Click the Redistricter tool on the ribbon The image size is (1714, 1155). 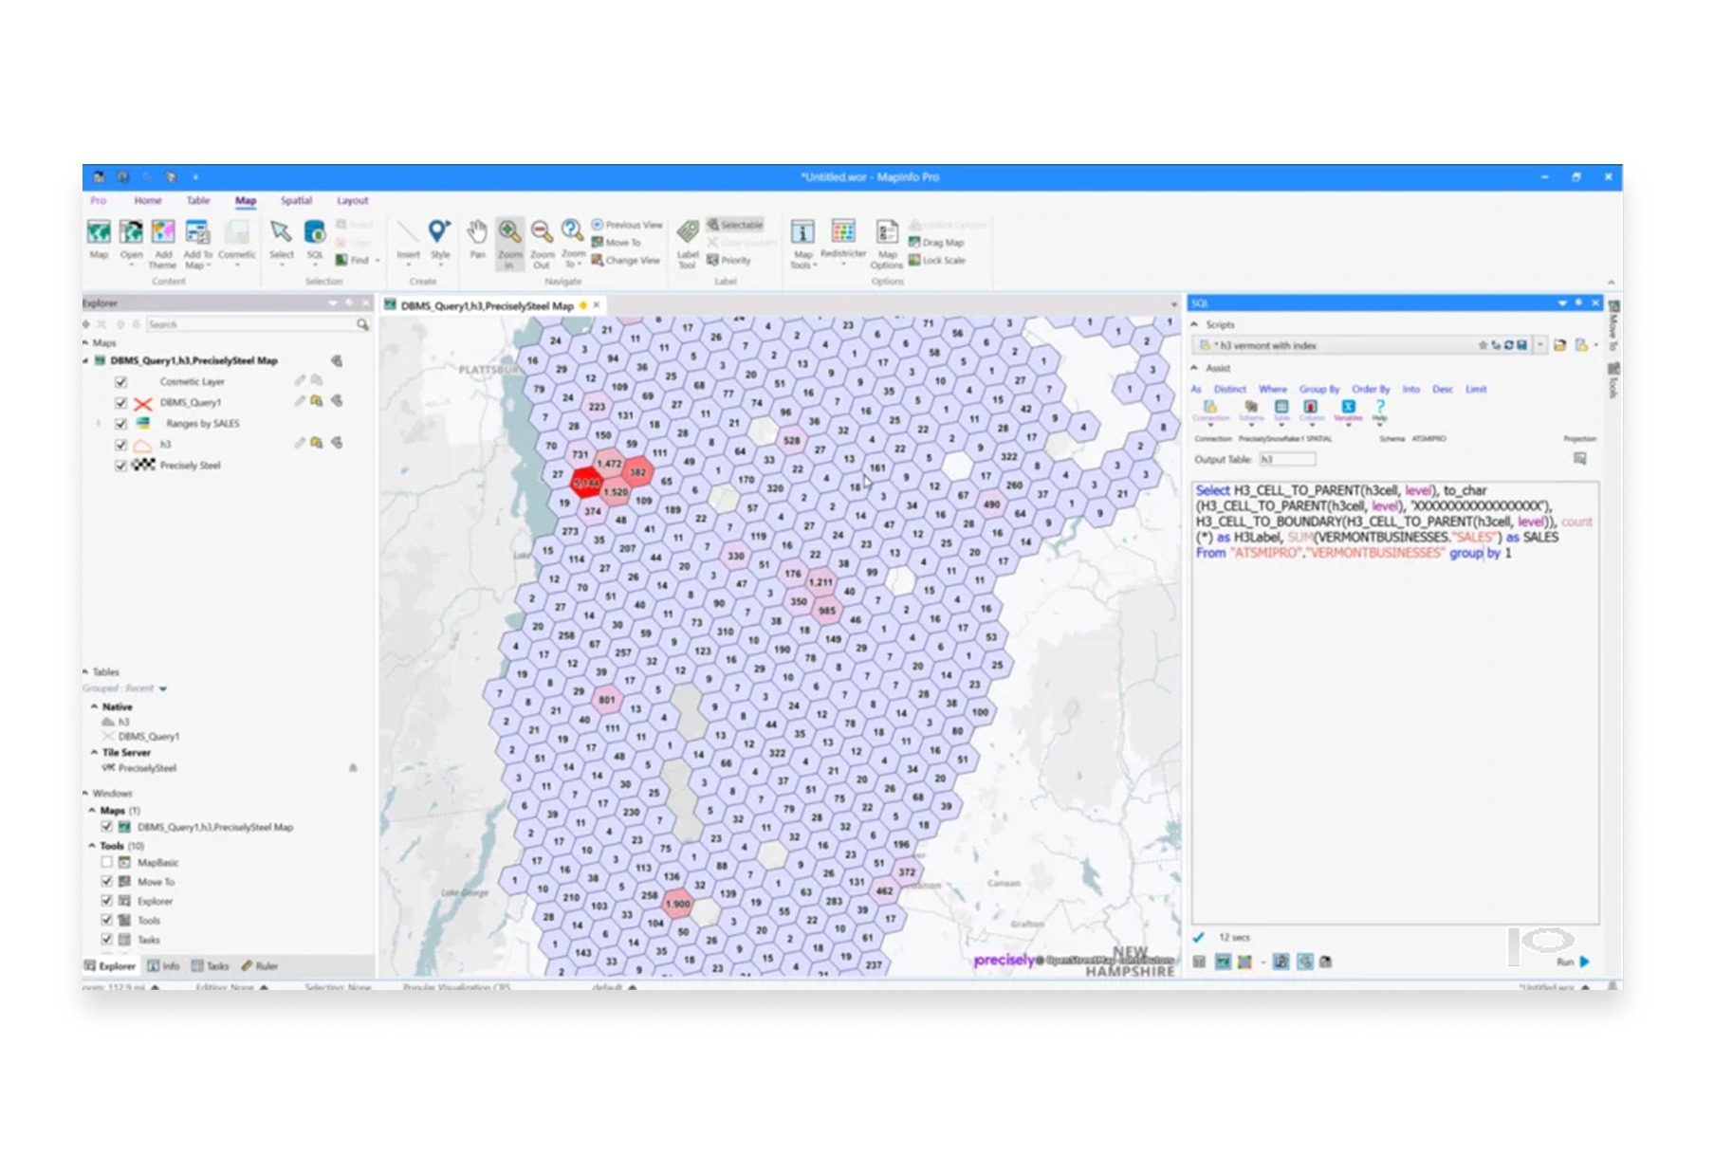tap(842, 237)
